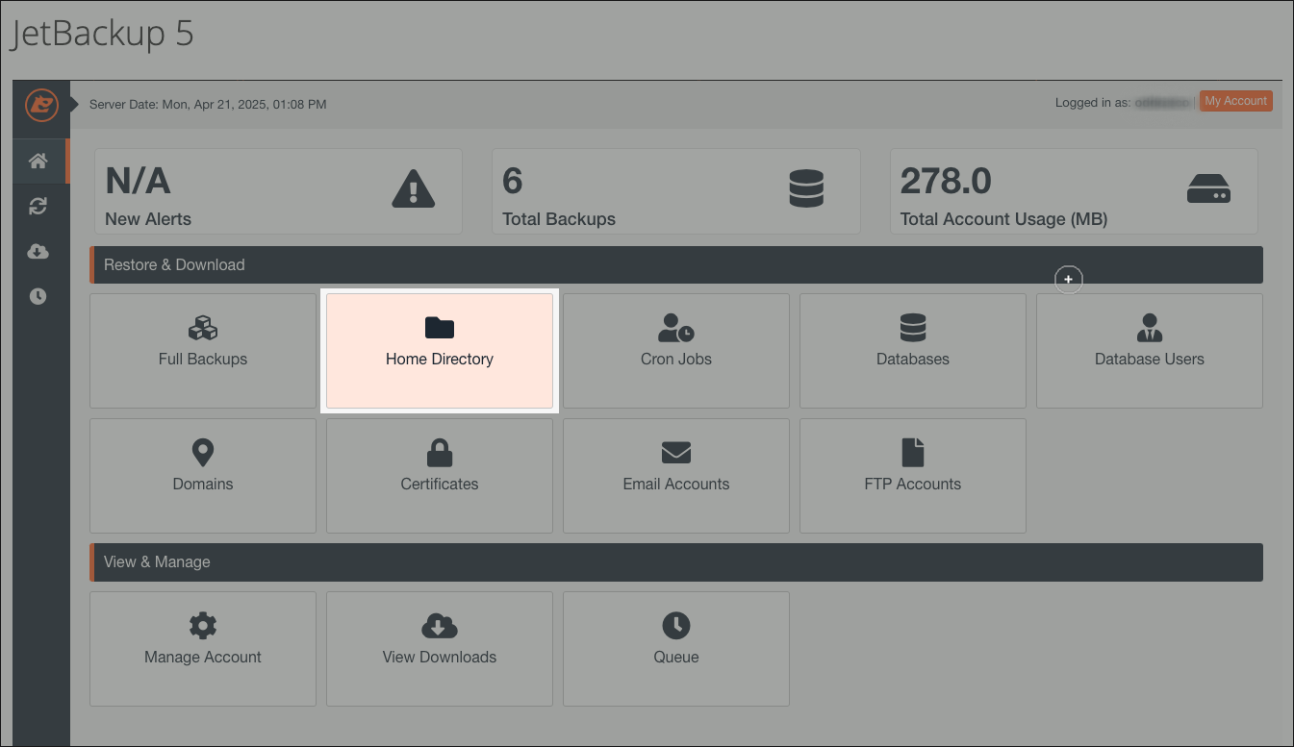1294x747 pixels.
Task: Click the 278.0 usage value
Action: pyautogui.click(x=946, y=181)
